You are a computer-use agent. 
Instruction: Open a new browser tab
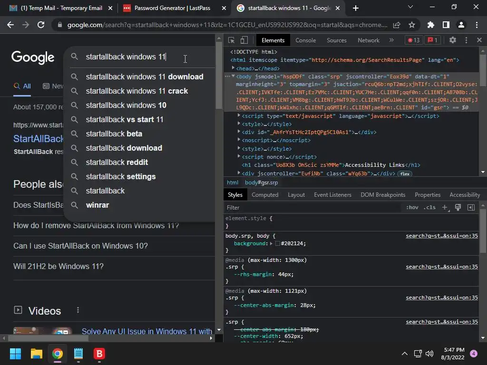click(356, 9)
